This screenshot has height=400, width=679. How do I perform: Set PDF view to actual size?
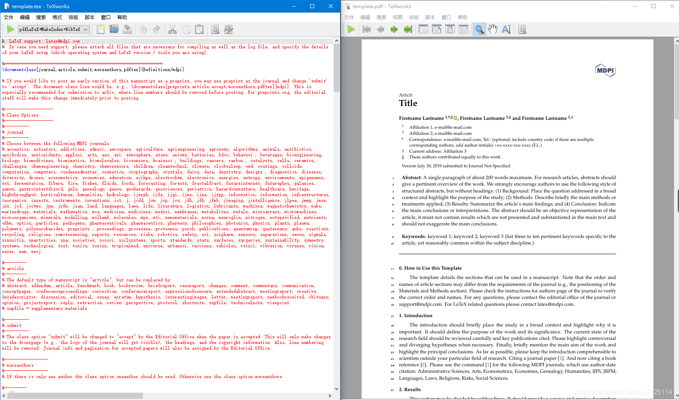[423, 29]
